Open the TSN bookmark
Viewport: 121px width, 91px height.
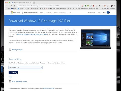point(27,9)
